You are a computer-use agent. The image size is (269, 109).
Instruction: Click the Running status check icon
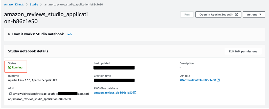(10, 68)
